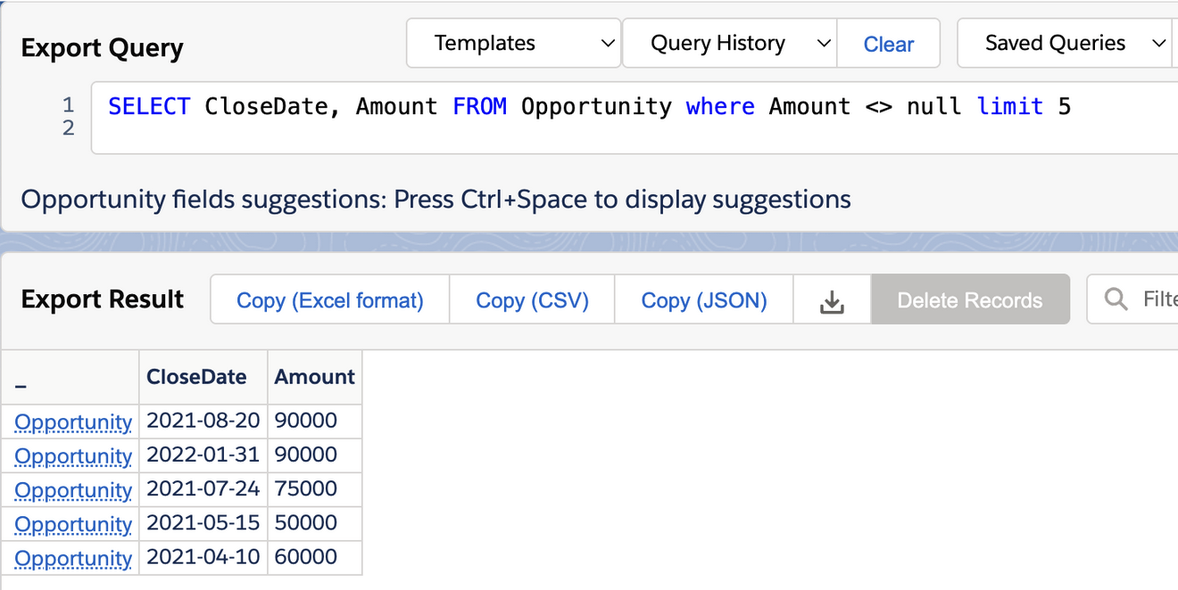Screen dimensions: 1178x590
Task: Focus the Filter results input field
Action: click(x=1157, y=299)
